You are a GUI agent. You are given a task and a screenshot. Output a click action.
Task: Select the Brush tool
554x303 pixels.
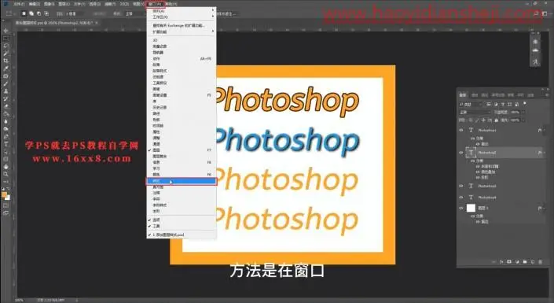[6, 83]
